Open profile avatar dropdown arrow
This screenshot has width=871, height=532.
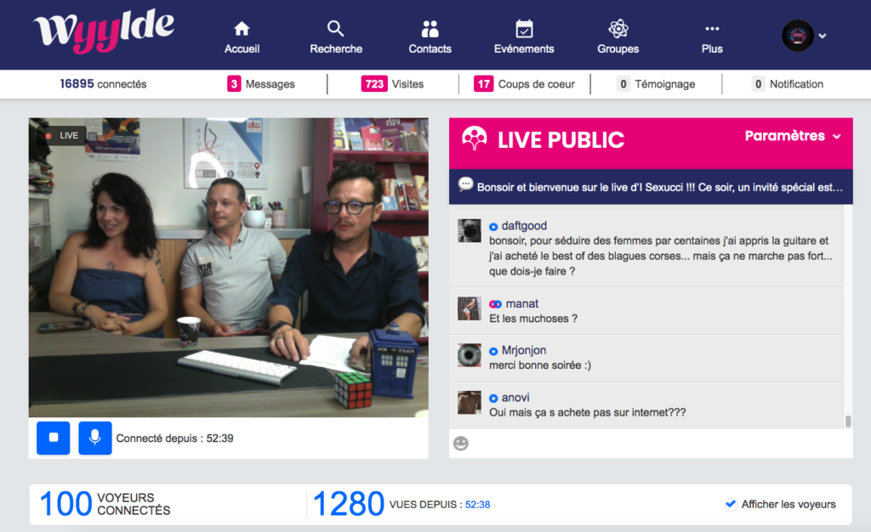[823, 36]
